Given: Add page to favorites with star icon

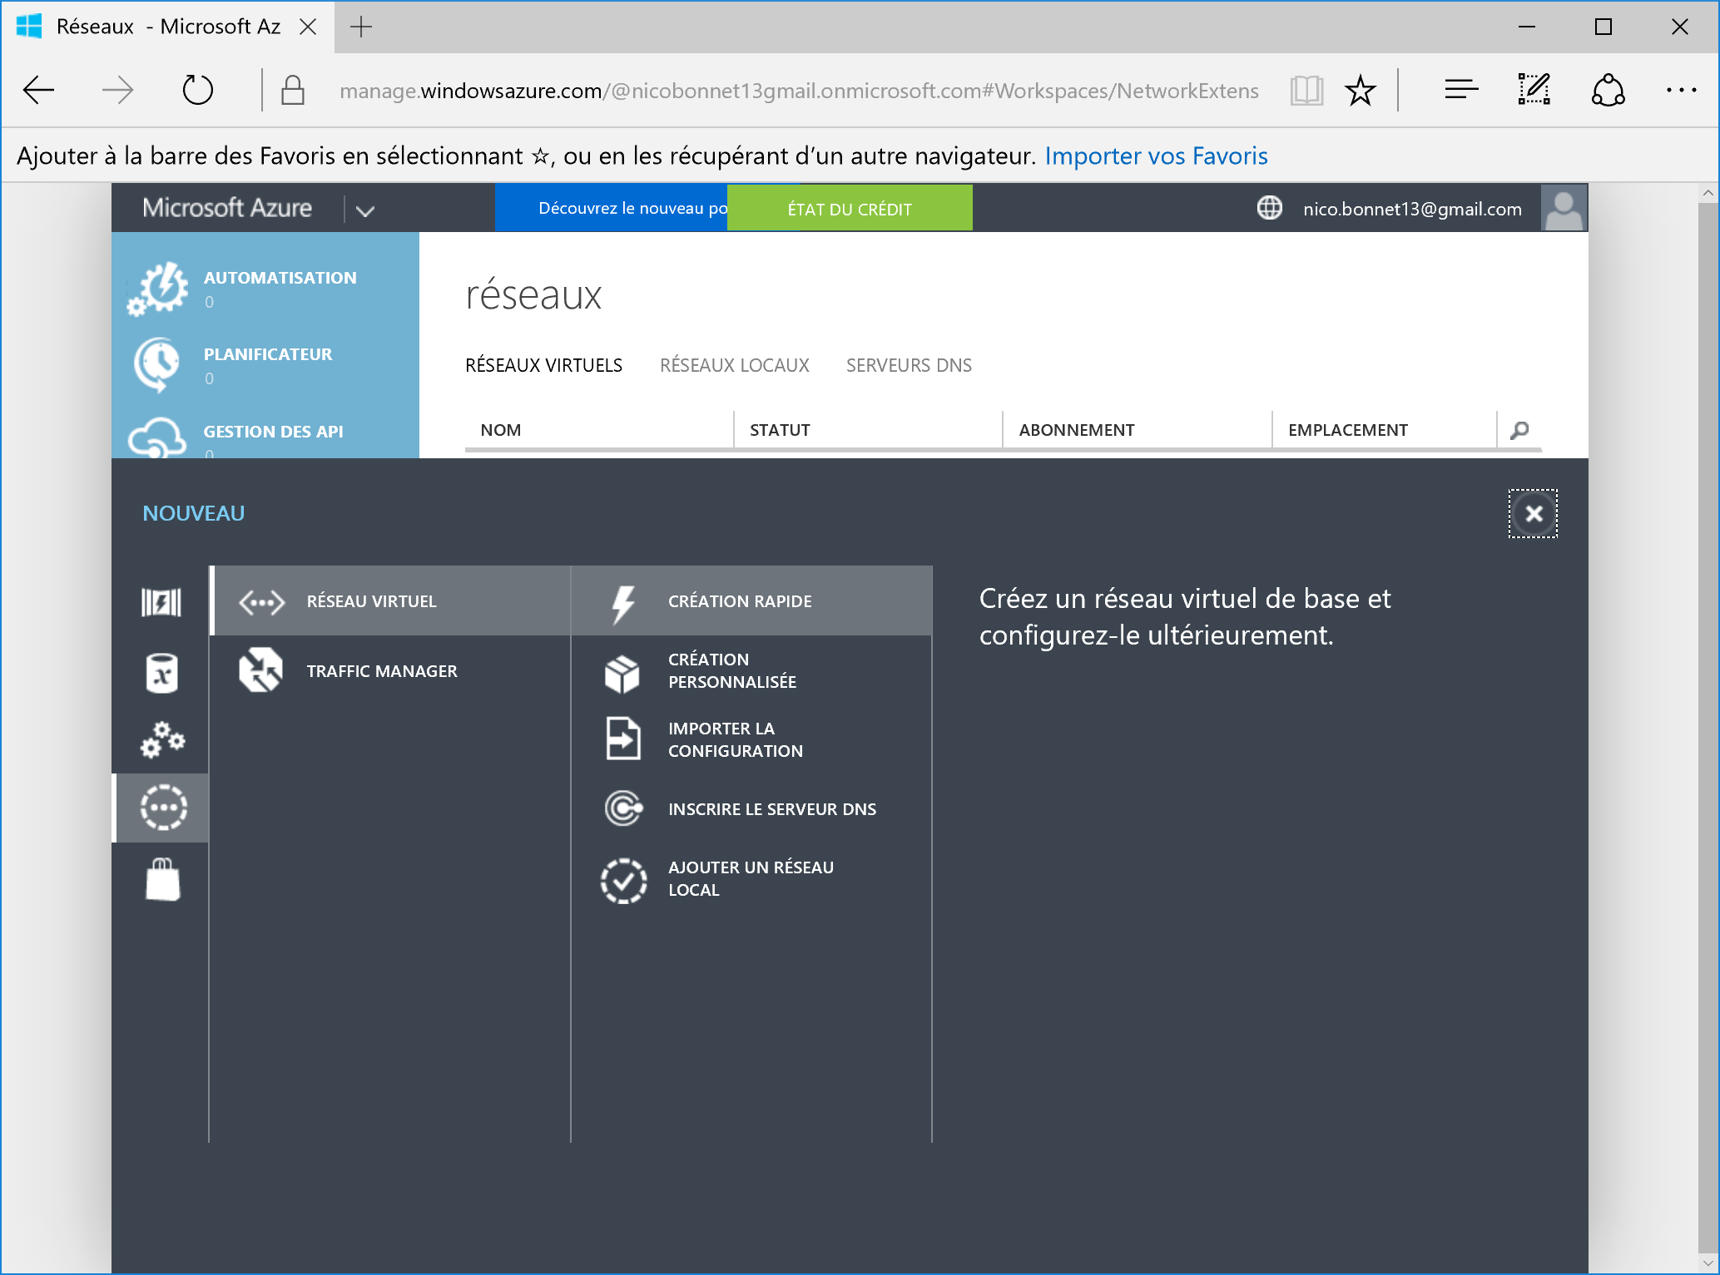Looking at the screenshot, I should coord(1361,90).
